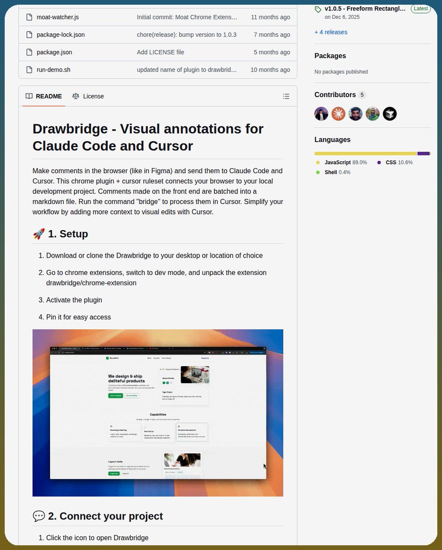Click the green dot beside Shell
Viewport: 442px width, 550px height.
(x=318, y=172)
